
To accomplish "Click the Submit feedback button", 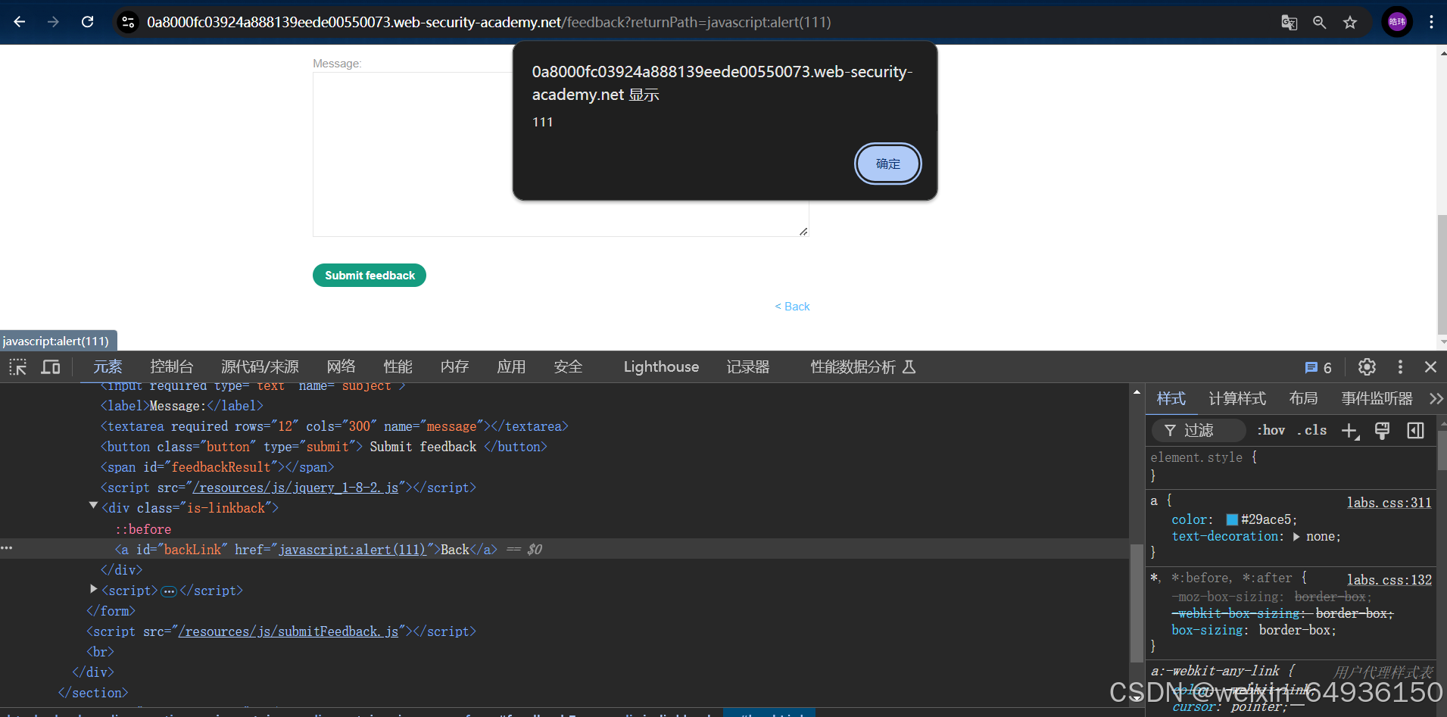I will (370, 276).
